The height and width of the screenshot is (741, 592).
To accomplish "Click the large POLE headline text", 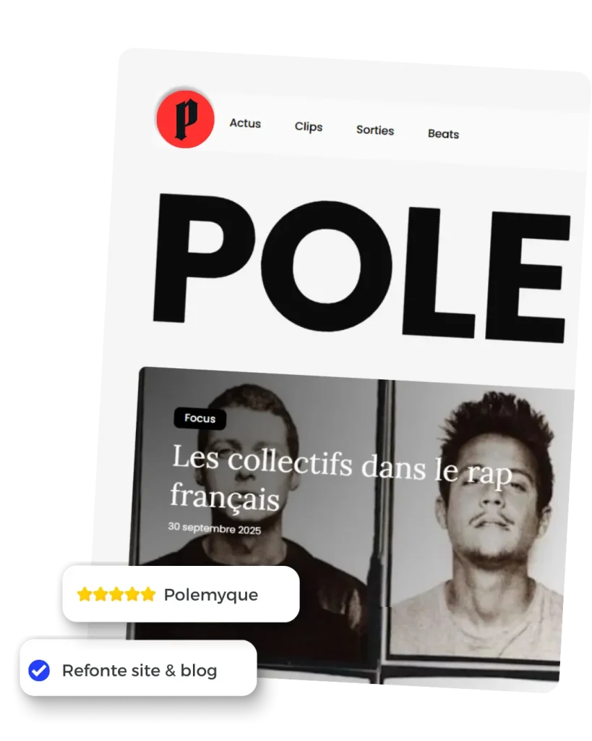I will (x=361, y=268).
